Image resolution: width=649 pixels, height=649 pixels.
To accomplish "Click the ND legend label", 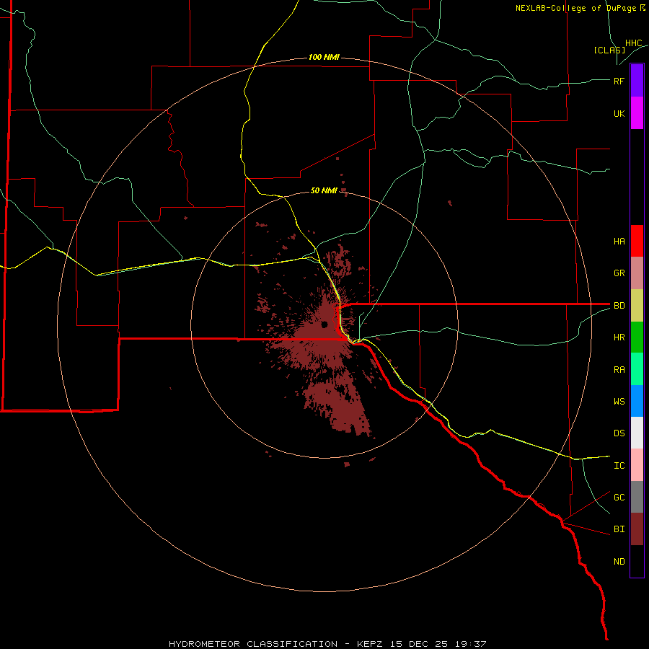I will point(619,561).
